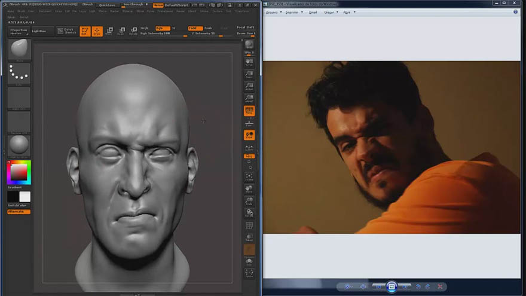Enable Scale mode in top shelf
This screenshot has width=526, height=296.
pyautogui.click(x=121, y=31)
